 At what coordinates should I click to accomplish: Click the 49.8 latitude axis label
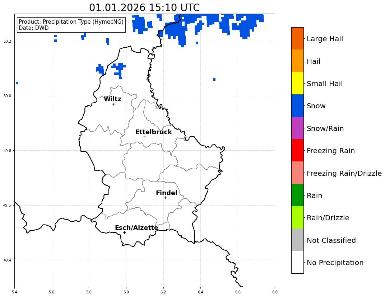[8, 151]
